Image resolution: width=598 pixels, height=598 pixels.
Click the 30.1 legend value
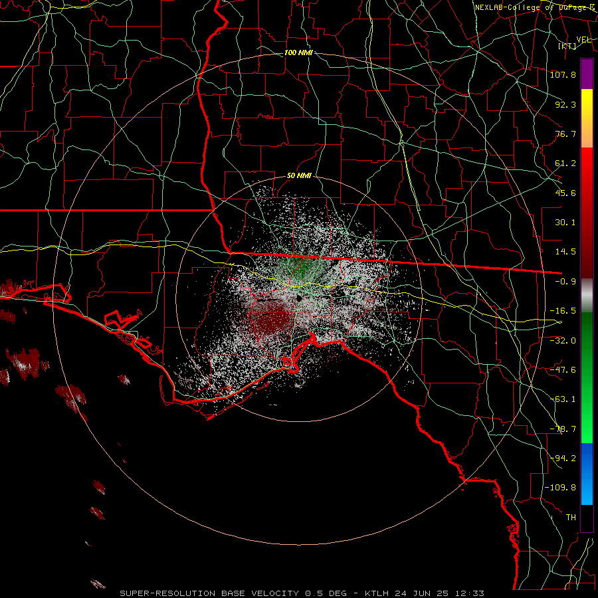(x=565, y=223)
